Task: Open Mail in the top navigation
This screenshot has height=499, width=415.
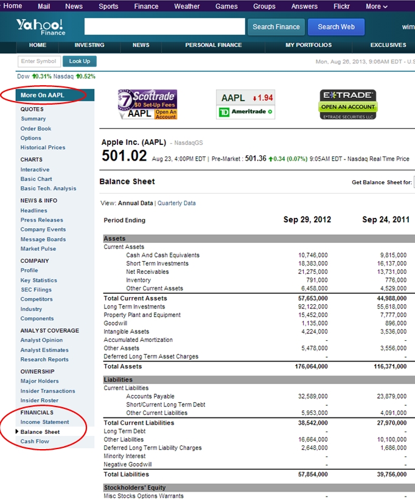Action: pyautogui.click(x=44, y=6)
